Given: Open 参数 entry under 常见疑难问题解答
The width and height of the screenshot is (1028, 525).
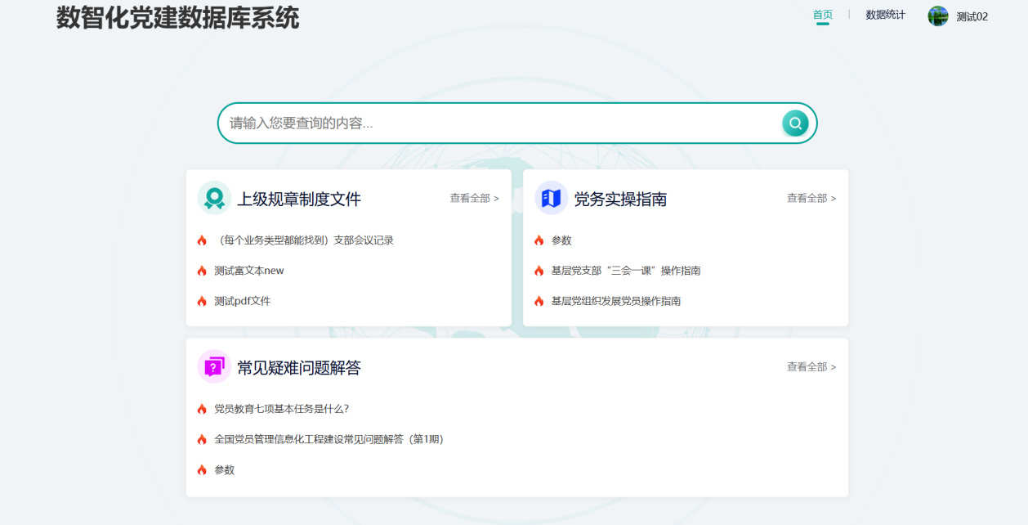Looking at the screenshot, I should tap(225, 470).
